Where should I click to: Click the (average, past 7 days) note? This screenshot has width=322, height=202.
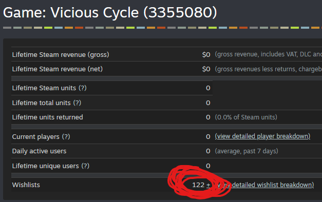tap(247, 151)
